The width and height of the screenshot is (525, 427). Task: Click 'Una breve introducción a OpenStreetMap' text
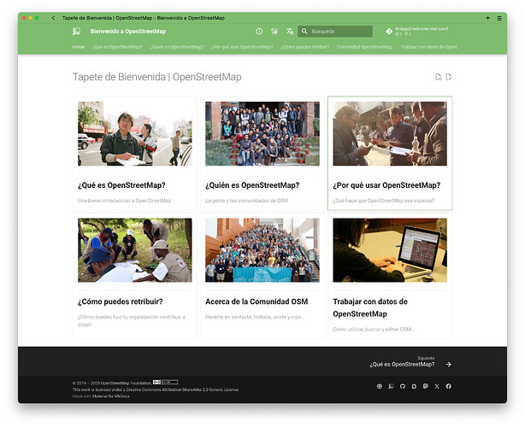point(124,201)
